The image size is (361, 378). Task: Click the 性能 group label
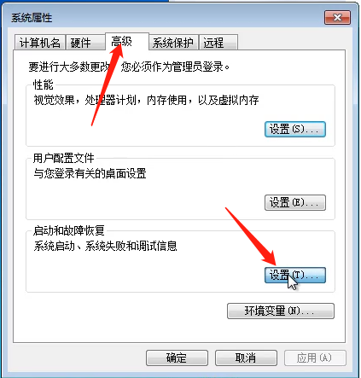click(x=44, y=84)
